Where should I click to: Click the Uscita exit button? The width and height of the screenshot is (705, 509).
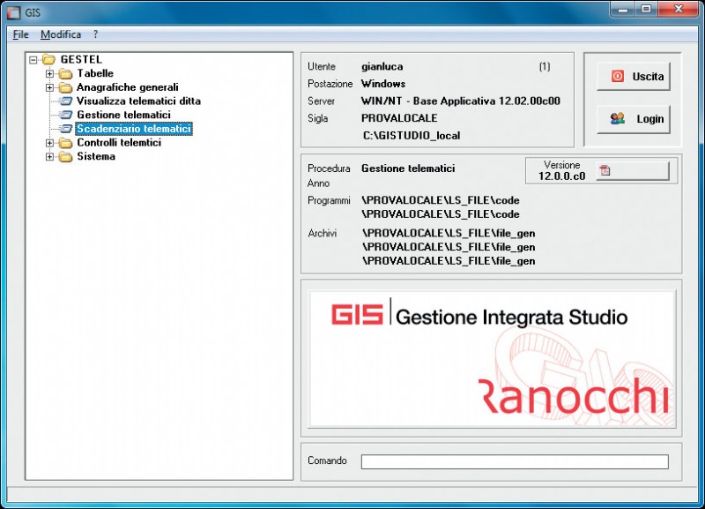(x=634, y=77)
